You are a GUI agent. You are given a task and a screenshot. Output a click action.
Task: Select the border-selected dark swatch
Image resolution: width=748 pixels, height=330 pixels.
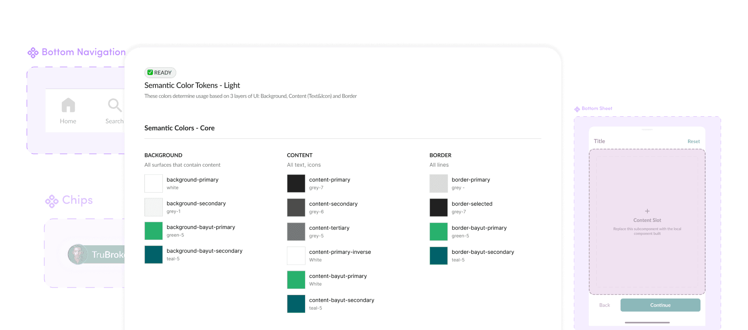pos(439,208)
